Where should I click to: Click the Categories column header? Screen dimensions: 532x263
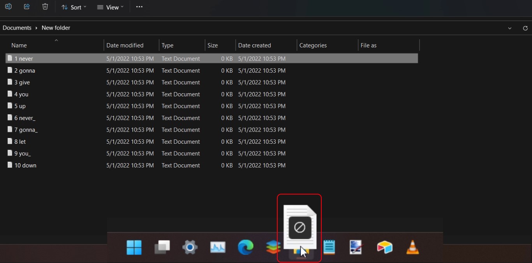(x=313, y=45)
